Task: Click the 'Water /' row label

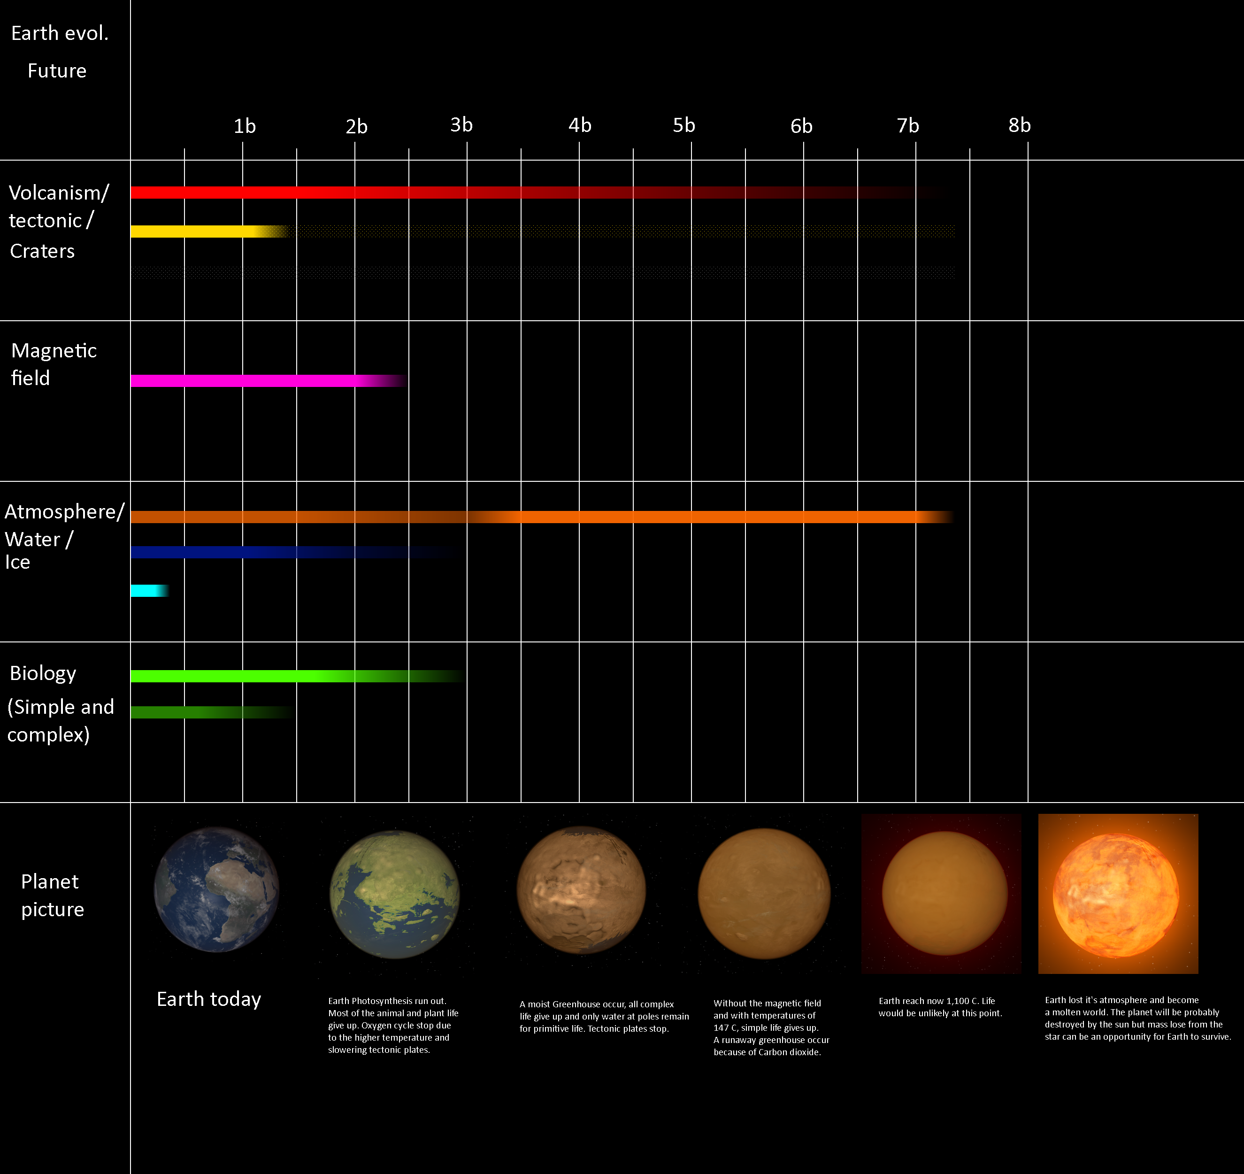Action: (x=39, y=540)
